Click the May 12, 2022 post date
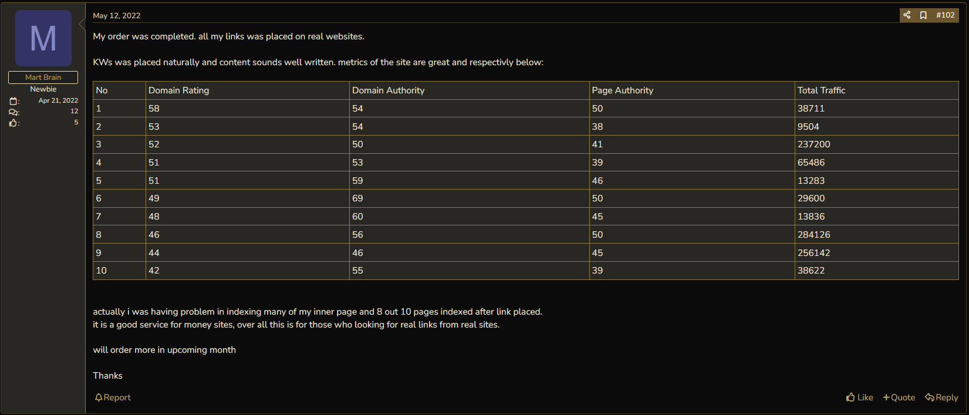The height and width of the screenshot is (415, 969). click(x=117, y=16)
